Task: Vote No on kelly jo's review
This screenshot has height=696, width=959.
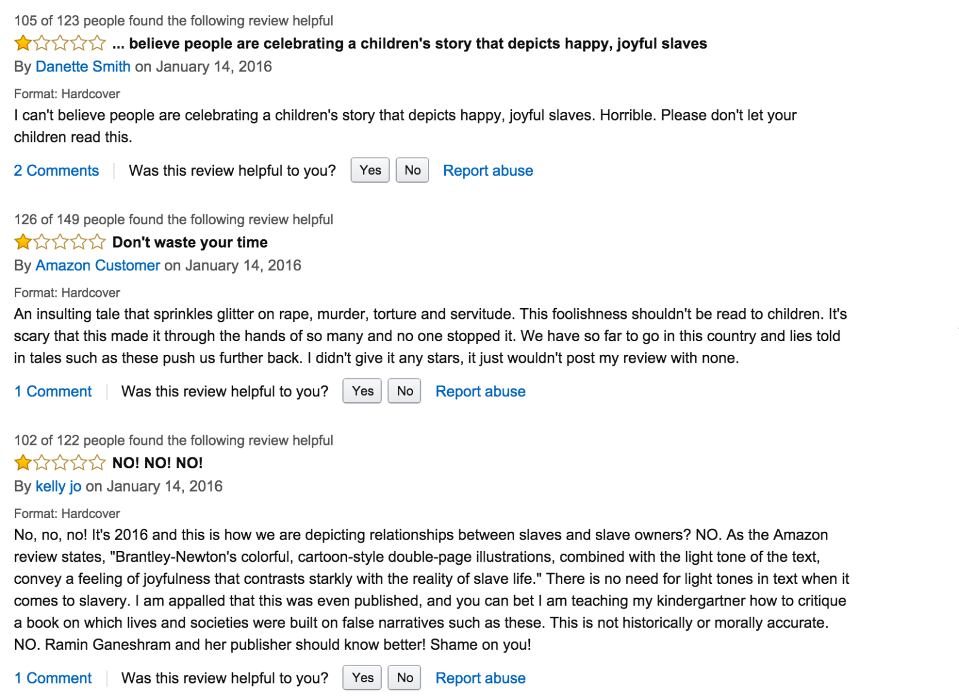Action: tap(405, 677)
